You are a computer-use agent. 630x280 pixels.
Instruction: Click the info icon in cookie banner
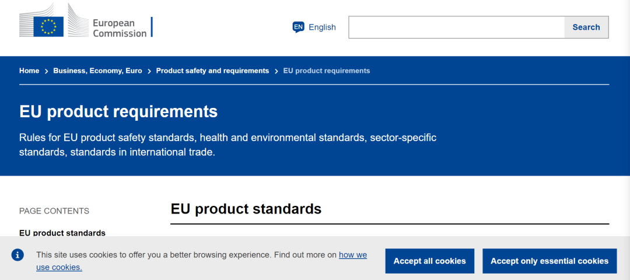[x=18, y=255]
